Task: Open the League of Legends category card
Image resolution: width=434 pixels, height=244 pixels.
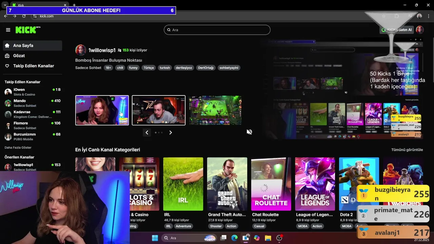Action: coord(315,184)
